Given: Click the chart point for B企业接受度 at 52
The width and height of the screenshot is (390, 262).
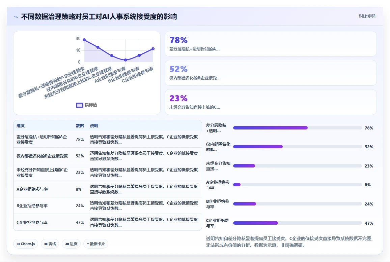Looking at the screenshot, I should (98, 47).
